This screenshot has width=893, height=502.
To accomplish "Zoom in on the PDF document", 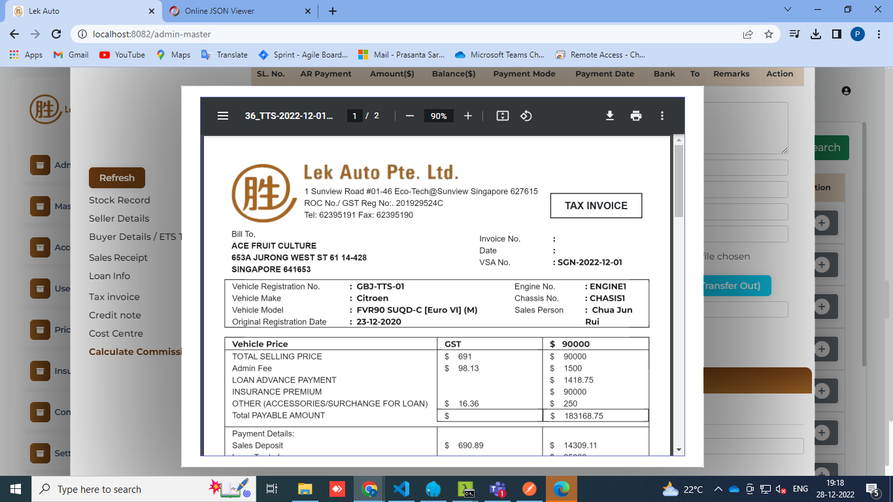I will [468, 116].
